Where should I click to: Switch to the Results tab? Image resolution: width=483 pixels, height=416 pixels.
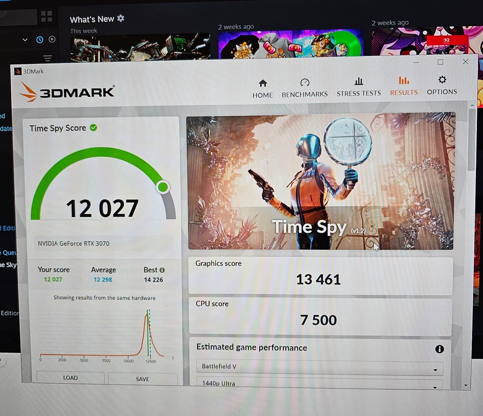[x=404, y=86]
